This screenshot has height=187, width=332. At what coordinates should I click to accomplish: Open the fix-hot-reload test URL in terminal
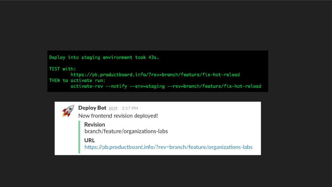click(x=155, y=75)
